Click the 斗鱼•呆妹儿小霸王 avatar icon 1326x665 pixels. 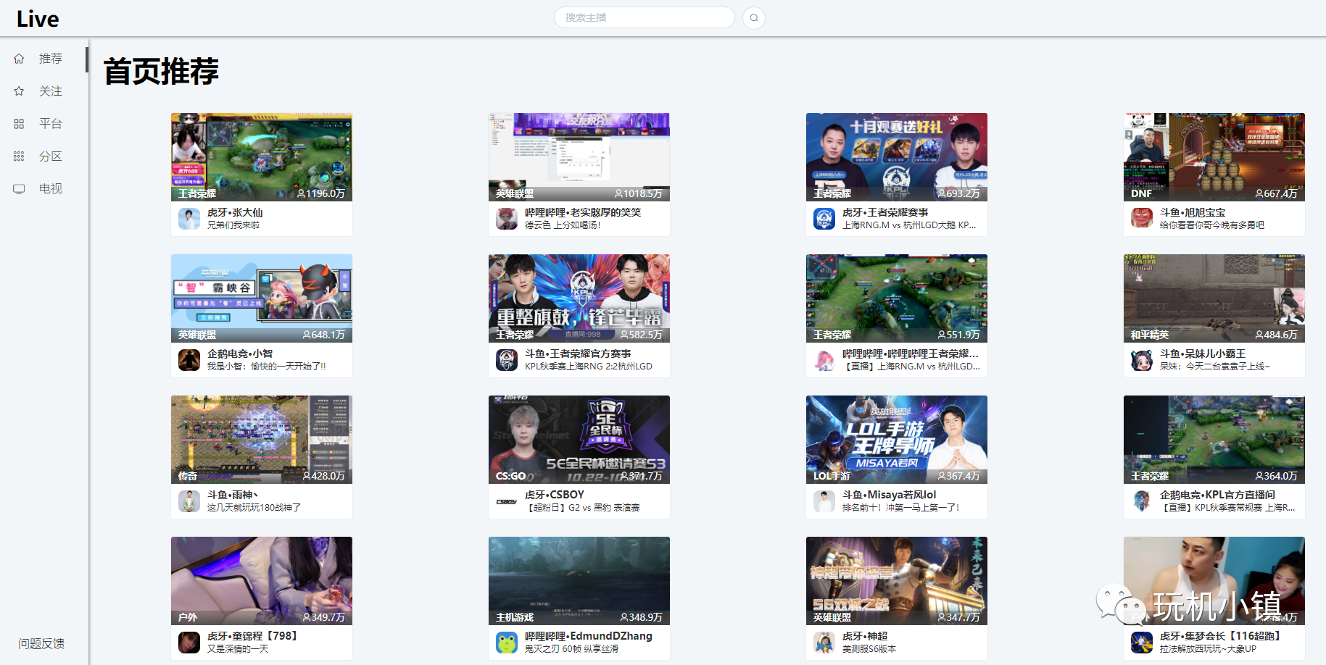coord(1142,360)
